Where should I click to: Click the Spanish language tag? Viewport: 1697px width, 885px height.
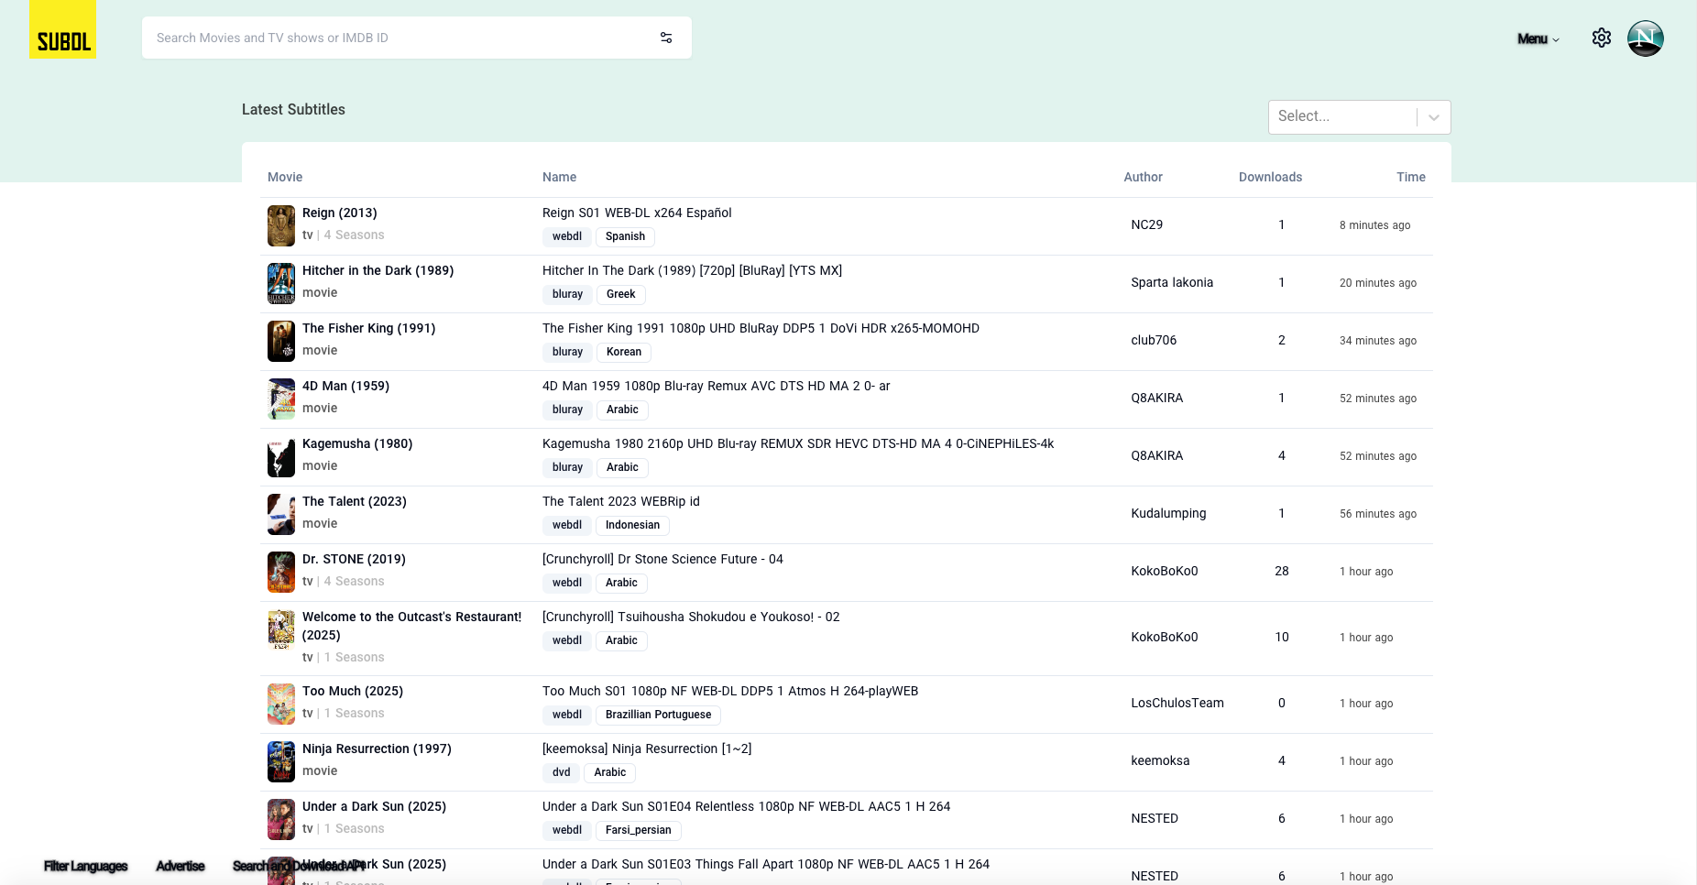coord(625,236)
